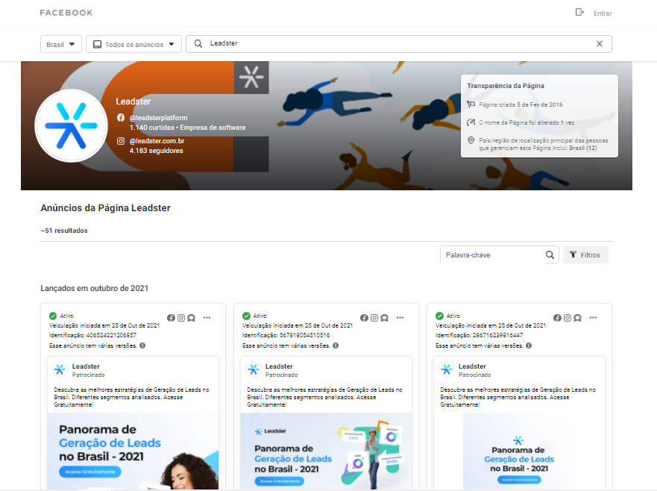Click Audience Network icon on ad 286716239816447
This screenshot has height=491, width=657.
[578, 318]
